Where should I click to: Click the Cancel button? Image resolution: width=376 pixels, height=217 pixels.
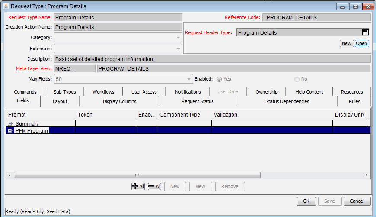(357, 201)
